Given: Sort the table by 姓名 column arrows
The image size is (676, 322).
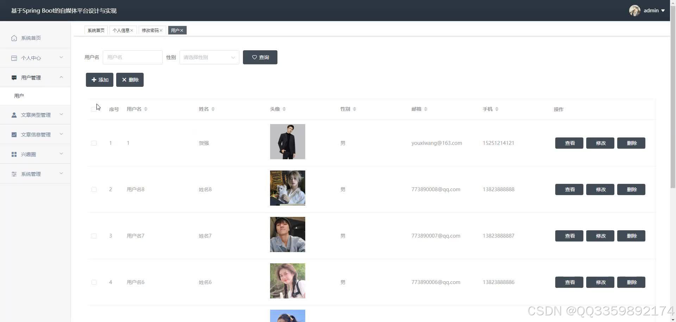Looking at the screenshot, I should [x=213, y=109].
